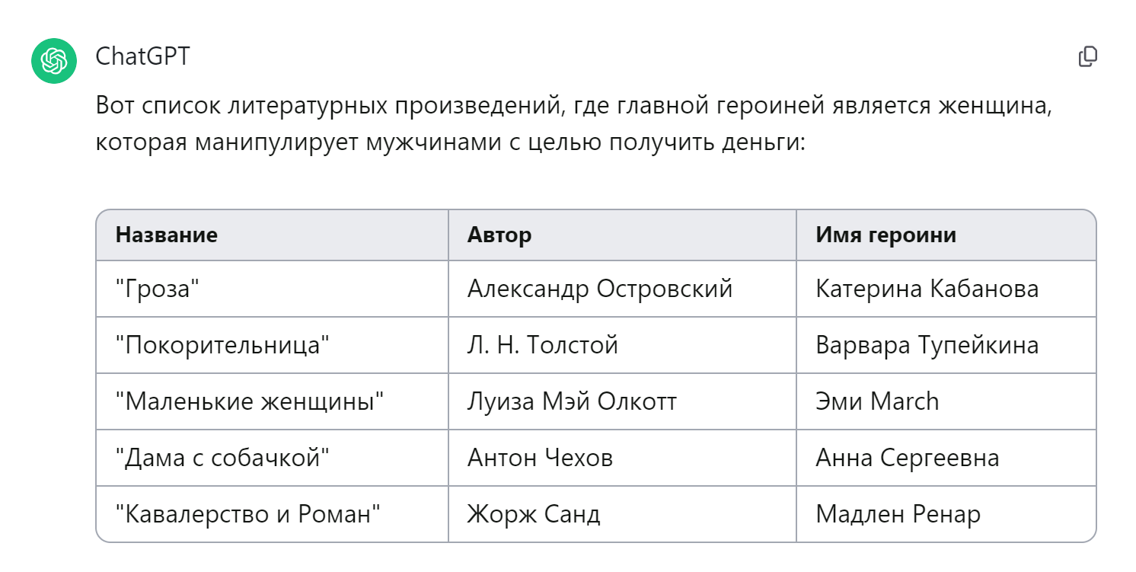The image size is (1136, 572).
Task: Click the "Анна Сергеевна" heroine cell
Action: coord(907,458)
